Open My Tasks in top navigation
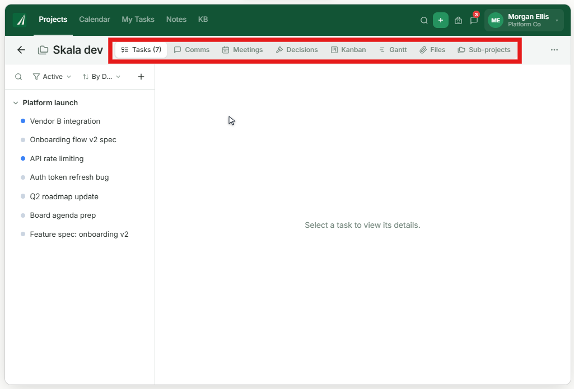Image resolution: width=574 pixels, height=389 pixels. pos(138,20)
